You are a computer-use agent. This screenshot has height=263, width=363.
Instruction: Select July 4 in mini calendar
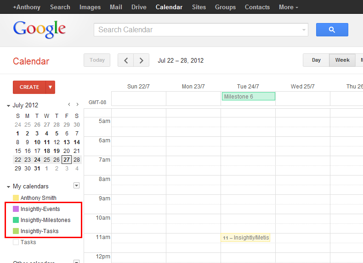click(x=46, y=134)
